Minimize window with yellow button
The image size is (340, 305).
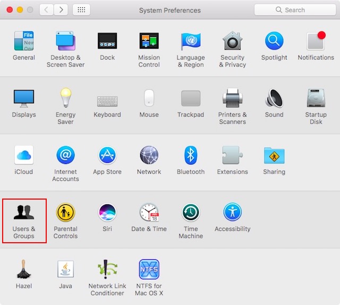point(20,10)
